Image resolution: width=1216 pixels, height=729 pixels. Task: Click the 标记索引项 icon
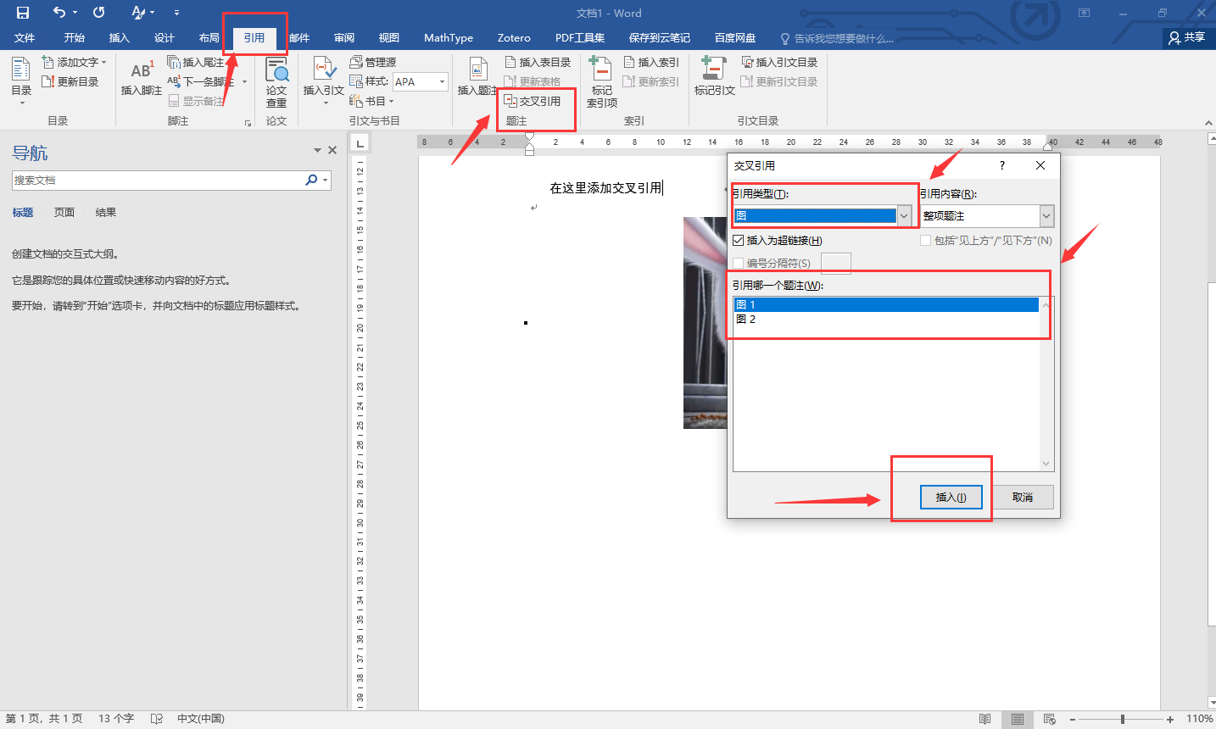(600, 69)
